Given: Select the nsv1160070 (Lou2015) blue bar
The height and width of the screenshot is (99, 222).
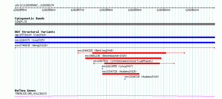Looking at the screenshot, I should [115, 43].
